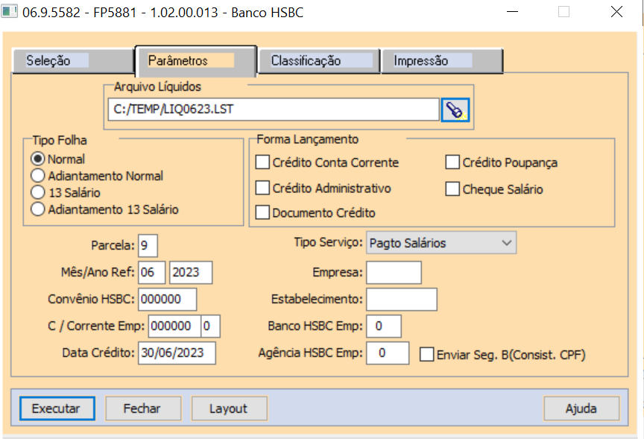
Task: Focus the Banco HSBC Emp field
Action: (x=384, y=326)
